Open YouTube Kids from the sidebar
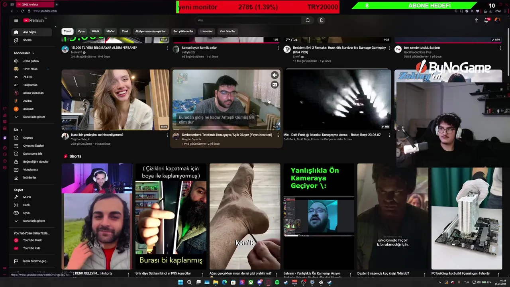This screenshot has height=287, width=510. click(x=32, y=248)
